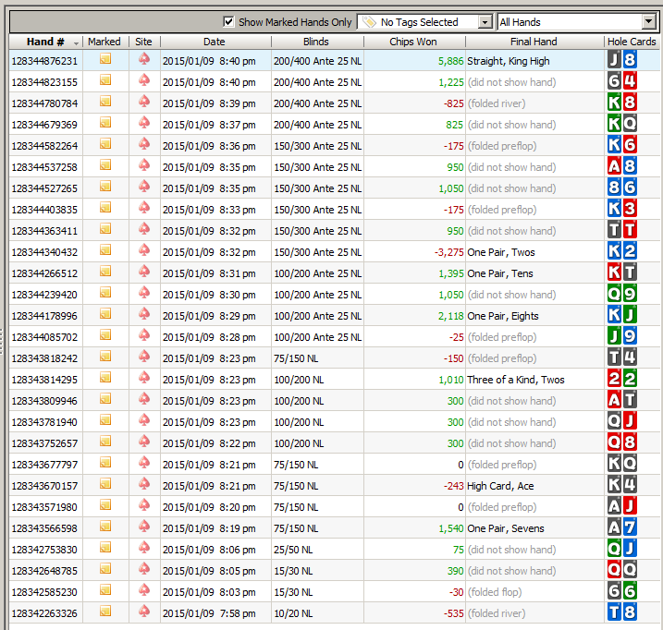
Task: Select hand number 128343677797
Action: (x=44, y=465)
